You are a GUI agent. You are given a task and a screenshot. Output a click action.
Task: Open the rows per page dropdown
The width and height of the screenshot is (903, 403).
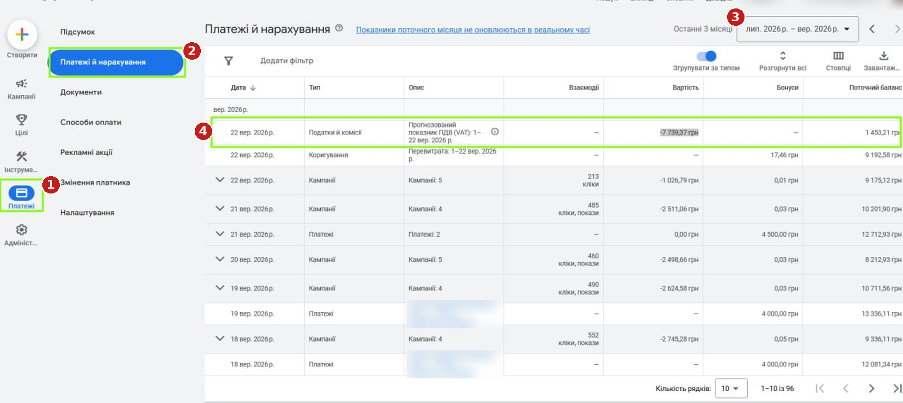731,388
